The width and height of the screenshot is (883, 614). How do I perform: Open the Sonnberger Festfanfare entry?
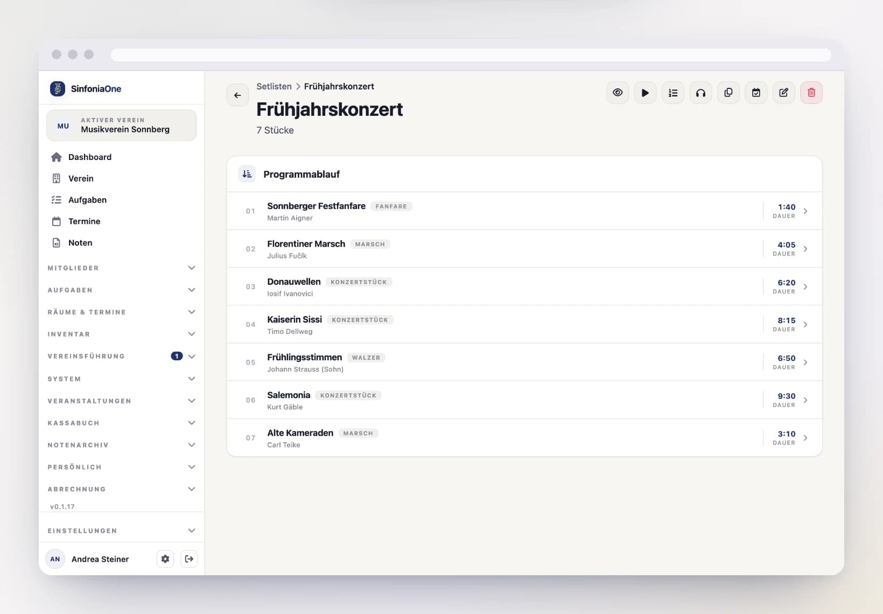coord(524,211)
